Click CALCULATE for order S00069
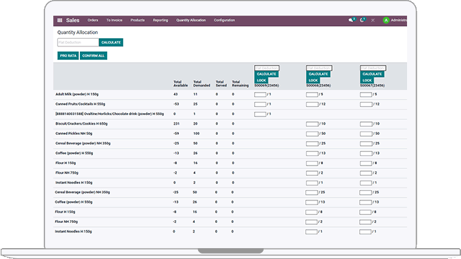 click(x=266, y=74)
